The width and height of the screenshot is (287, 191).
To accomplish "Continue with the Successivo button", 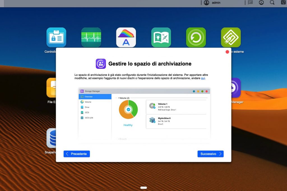I will 210,154.
